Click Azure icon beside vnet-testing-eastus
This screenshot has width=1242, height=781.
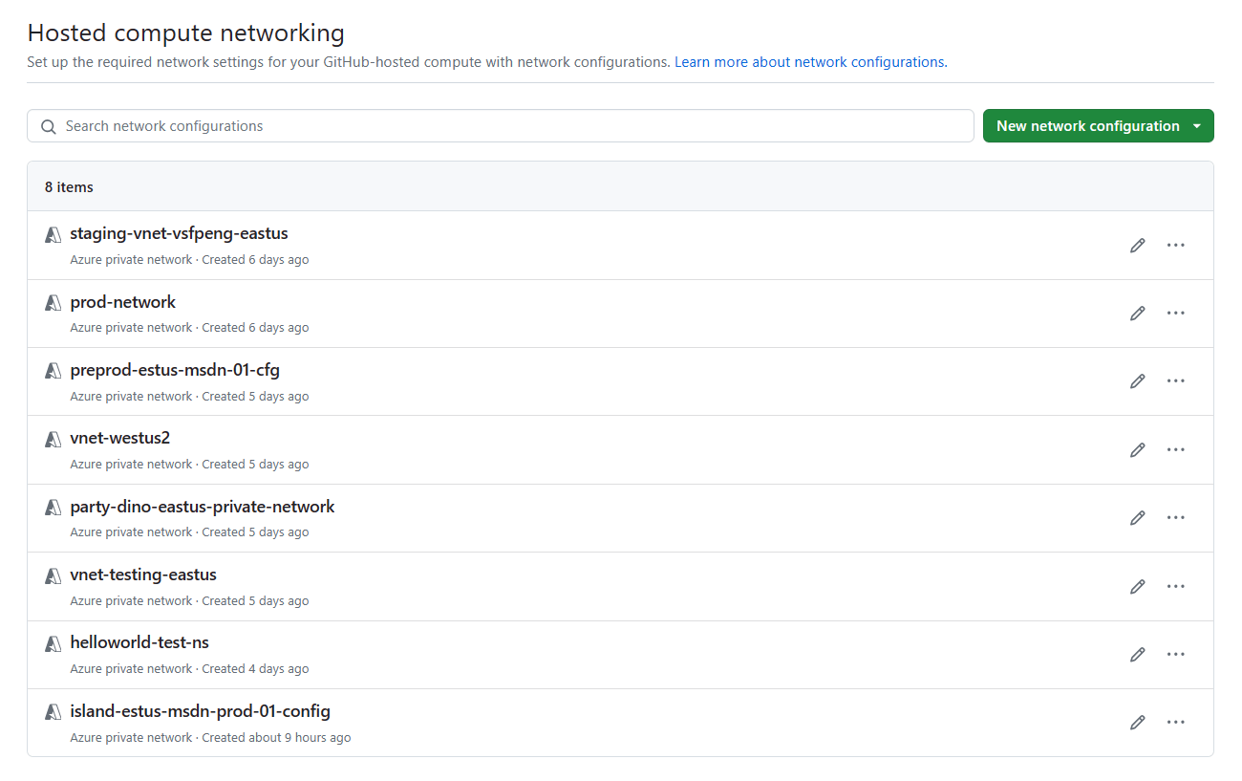click(53, 576)
